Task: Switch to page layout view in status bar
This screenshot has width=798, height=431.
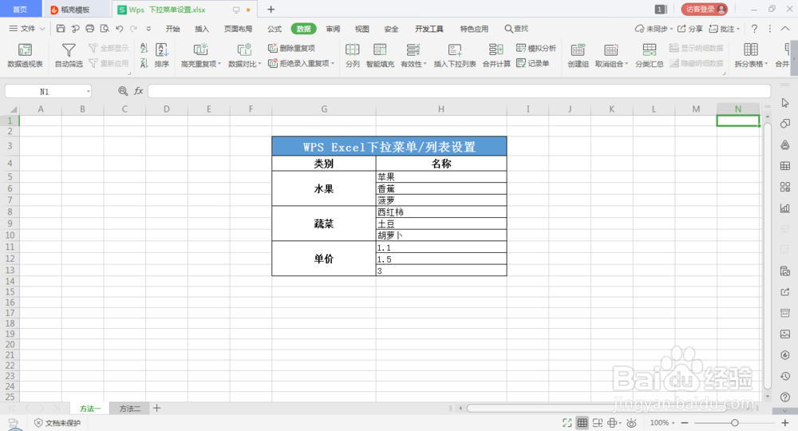Action: coord(598,422)
